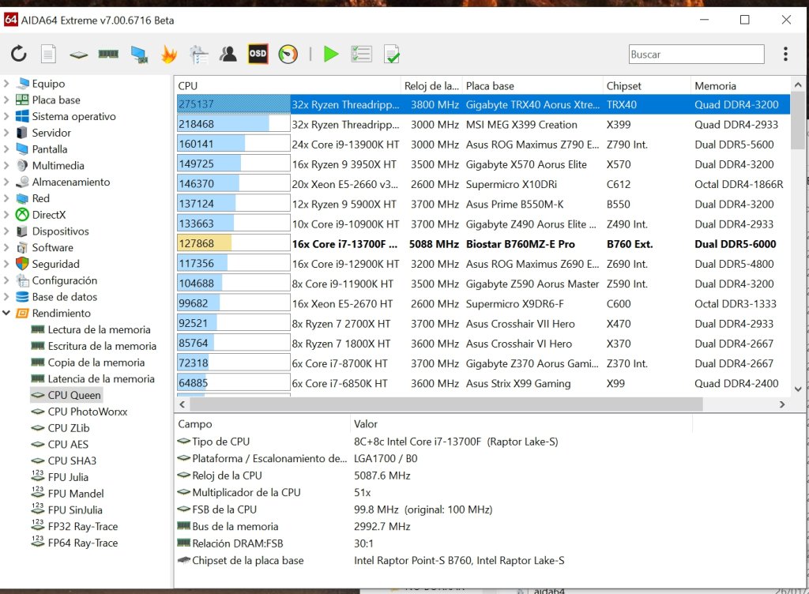Click the motherboard chip toolbar icon

coord(78,55)
